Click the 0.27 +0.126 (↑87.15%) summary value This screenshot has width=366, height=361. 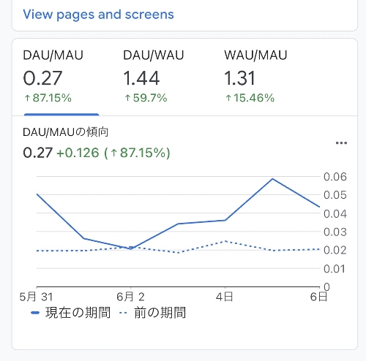(x=97, y=153)
